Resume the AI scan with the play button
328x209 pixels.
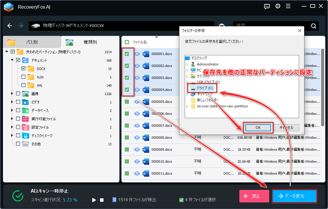click(94, 200)
